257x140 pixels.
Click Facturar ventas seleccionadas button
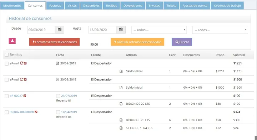tap(54, 42)
